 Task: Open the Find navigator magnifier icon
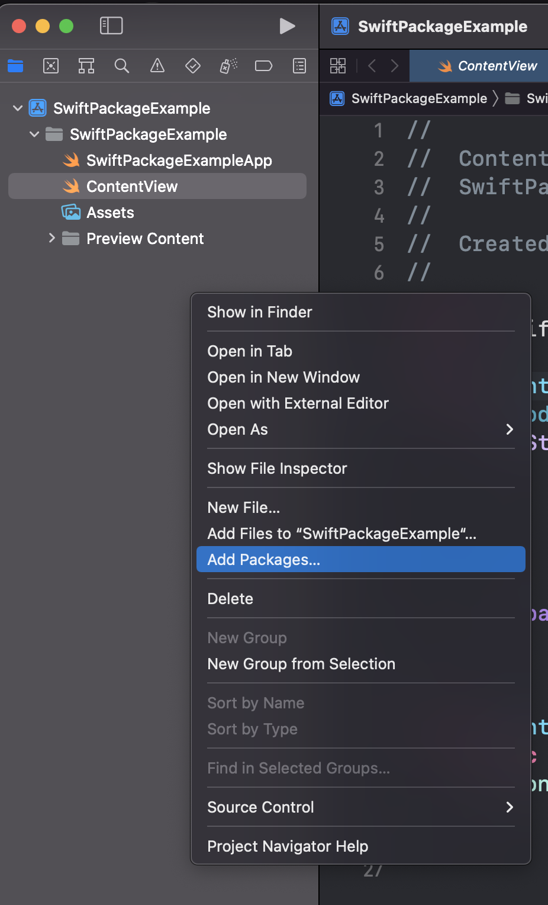click(122, 66)
